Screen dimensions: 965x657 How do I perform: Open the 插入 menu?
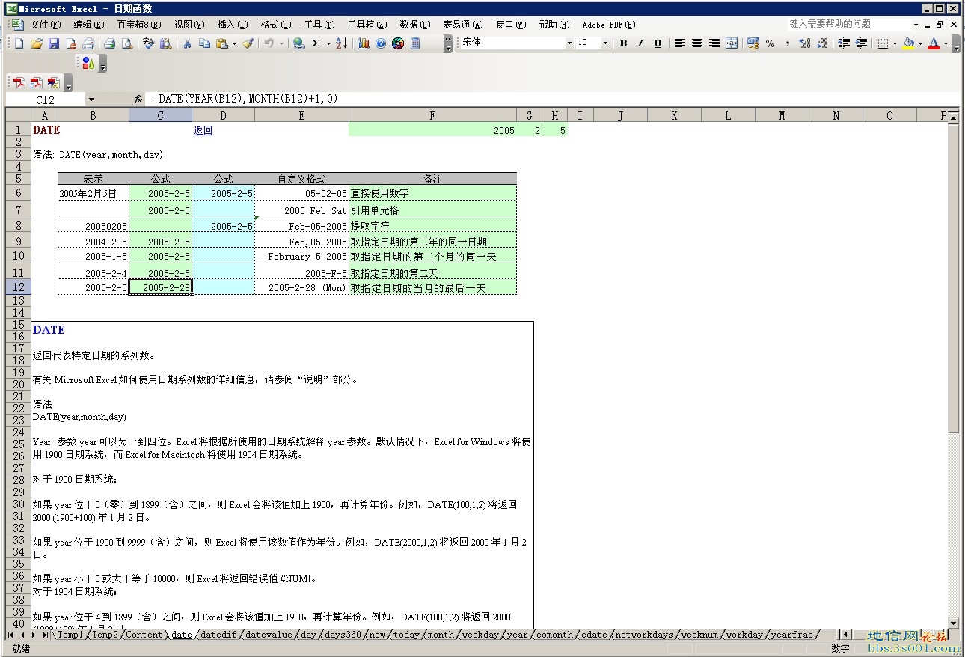232,25
